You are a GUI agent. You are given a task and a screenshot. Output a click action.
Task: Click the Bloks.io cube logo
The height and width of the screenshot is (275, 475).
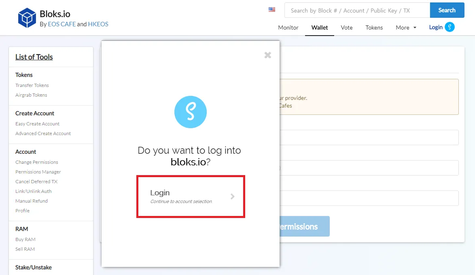27,18
